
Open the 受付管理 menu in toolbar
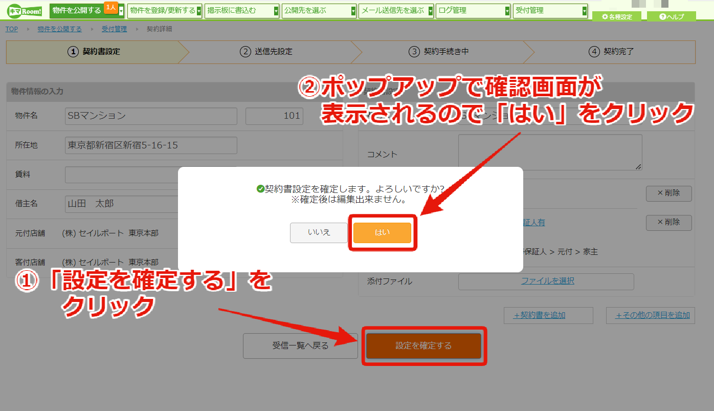550,10
